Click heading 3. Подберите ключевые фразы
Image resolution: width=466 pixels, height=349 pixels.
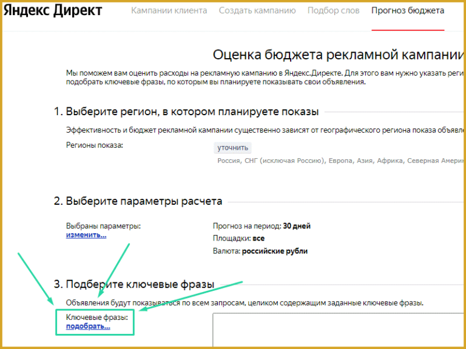coord(134,284)
